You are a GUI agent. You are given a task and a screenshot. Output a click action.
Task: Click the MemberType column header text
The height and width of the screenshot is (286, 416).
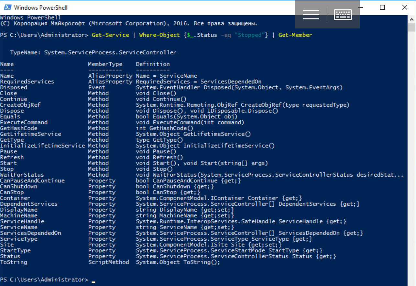105,64
